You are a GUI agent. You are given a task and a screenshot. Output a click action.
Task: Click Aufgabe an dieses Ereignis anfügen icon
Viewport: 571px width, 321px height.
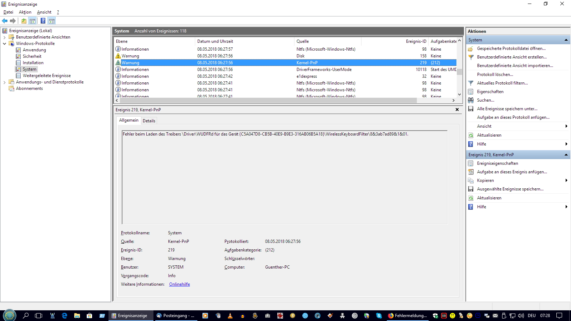coord(471,172)
